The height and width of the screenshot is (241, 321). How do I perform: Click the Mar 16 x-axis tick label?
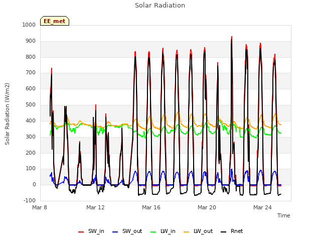tap(151, 207)
